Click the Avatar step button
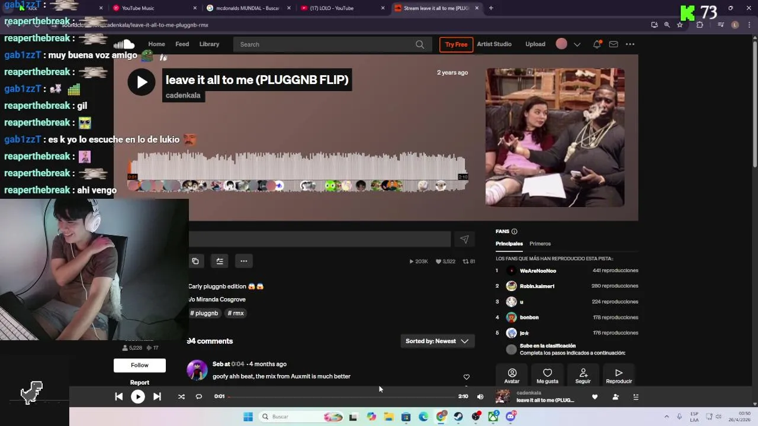758x426 pixels. [x=512, y=376]
